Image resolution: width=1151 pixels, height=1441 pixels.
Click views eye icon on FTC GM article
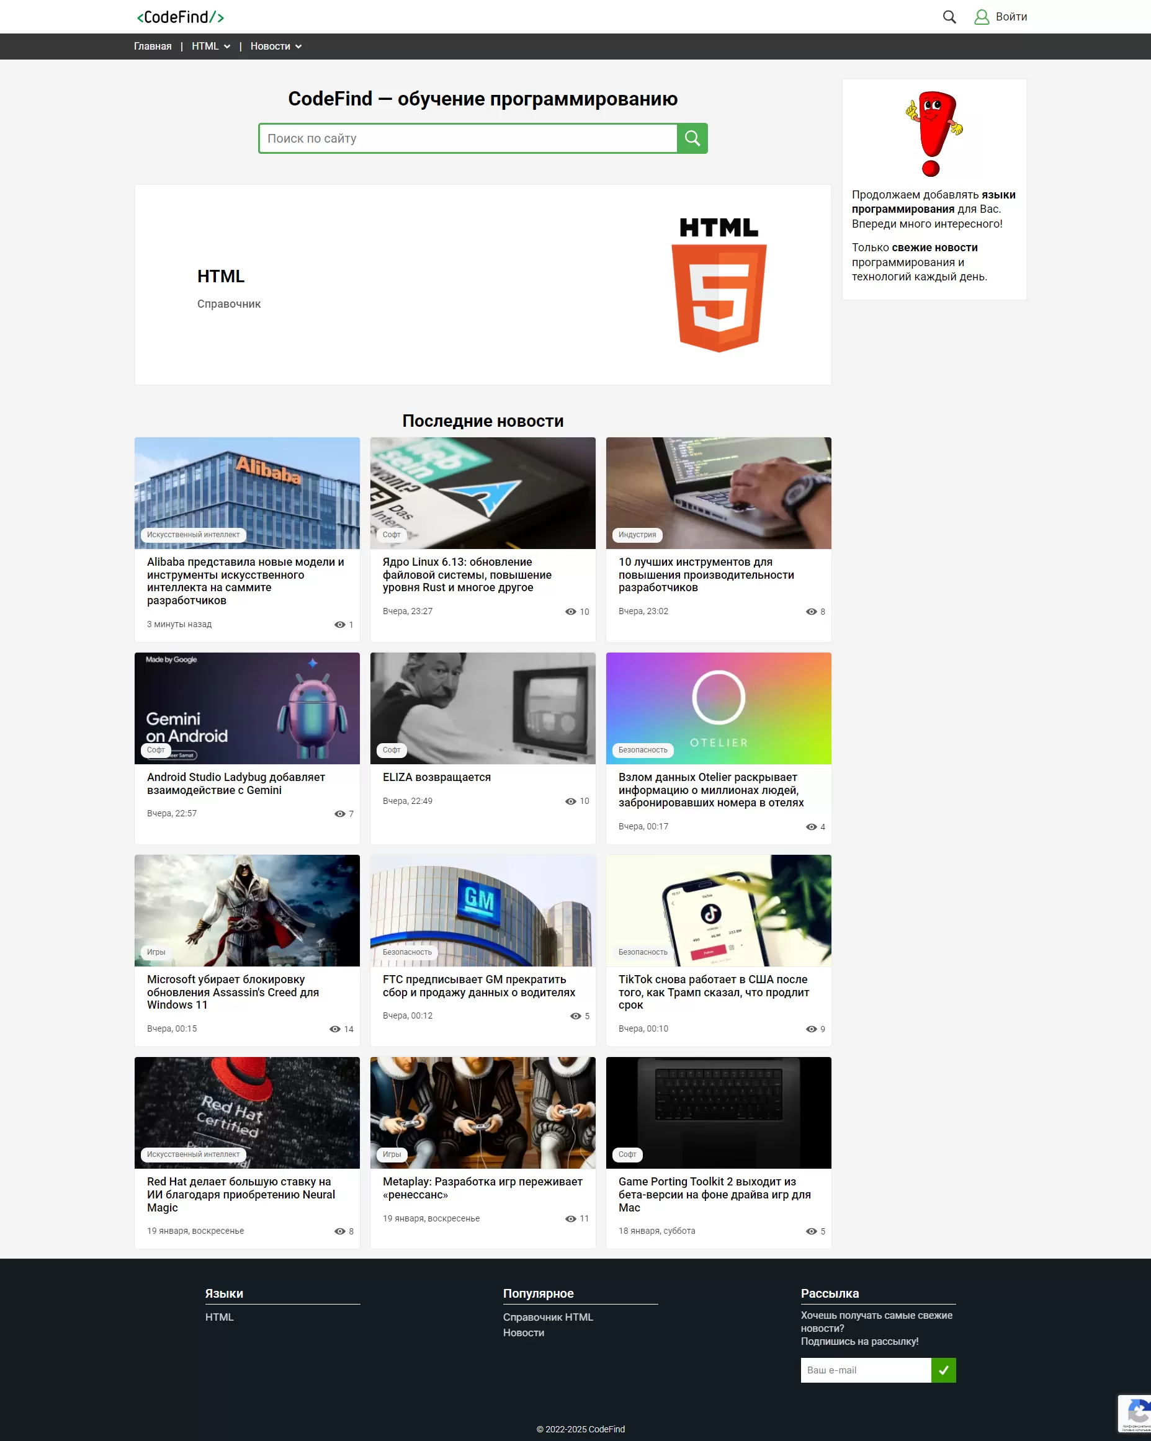click(575, 1016)
